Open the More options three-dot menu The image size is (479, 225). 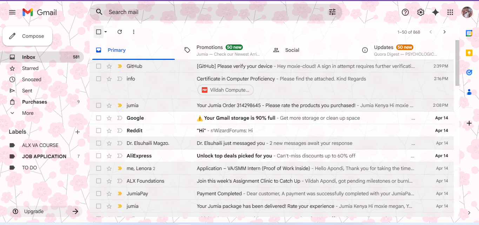[x=134, y=32]
